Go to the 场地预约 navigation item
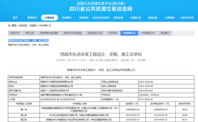 [x=67, y=18]
